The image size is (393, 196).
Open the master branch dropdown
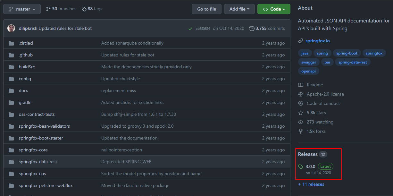pos(22,9)
